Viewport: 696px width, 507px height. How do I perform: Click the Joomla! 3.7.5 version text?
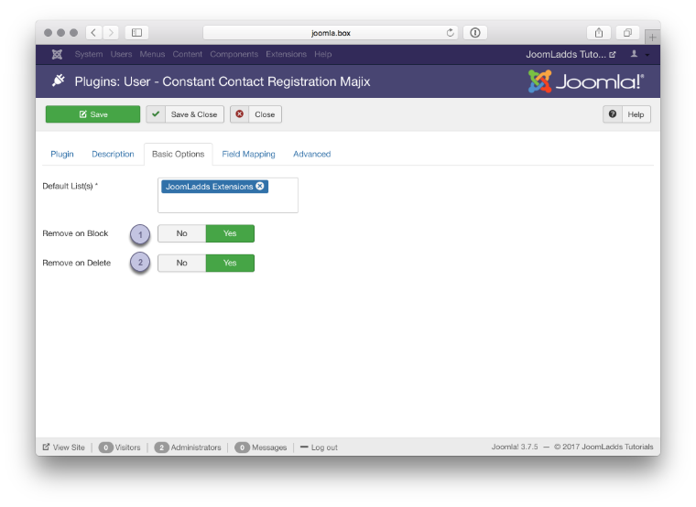[515, 447]
